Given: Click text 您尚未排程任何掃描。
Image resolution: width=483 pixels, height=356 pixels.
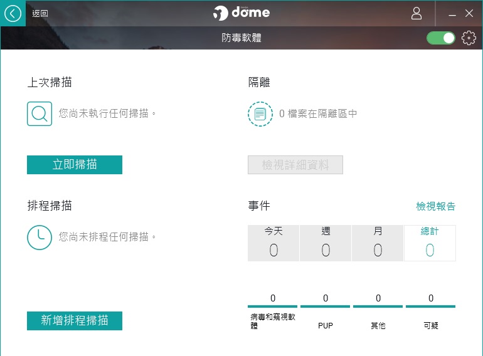Looking at the screenshot, I should pos(107,237).
